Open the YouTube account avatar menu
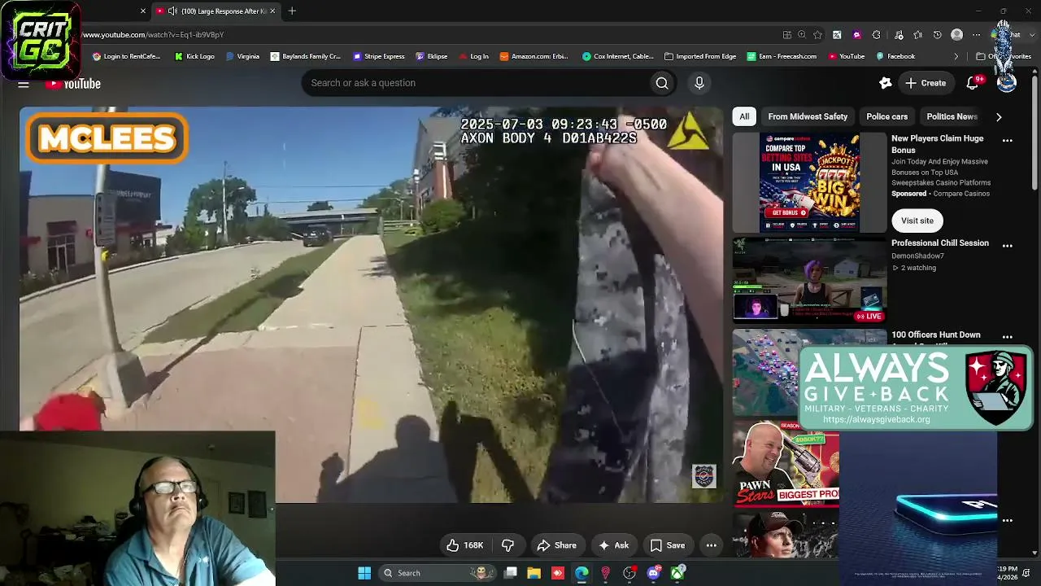1041x586 pixels. coord(1006,83)
